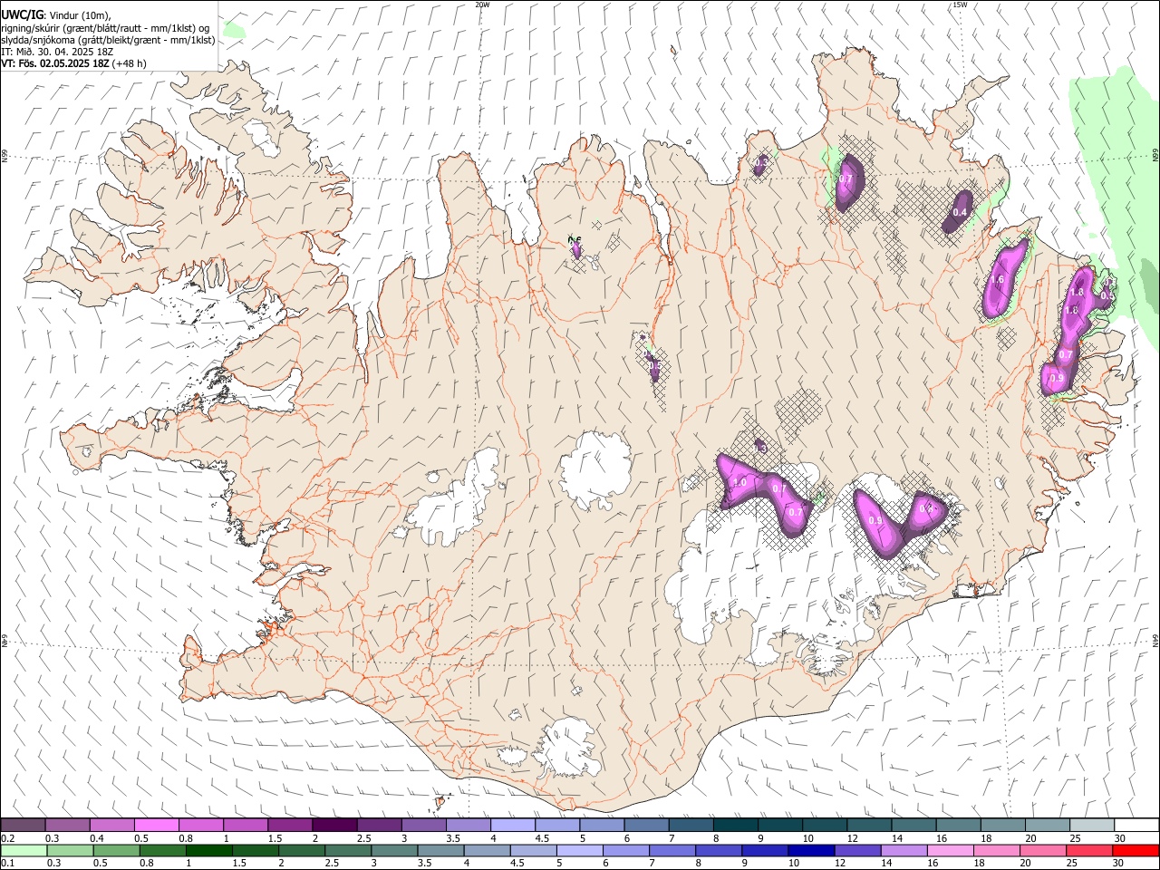
Task: Click the grey-purple snow-scale swatch between 0.2 and 0.3
Action: pos(24,825)
